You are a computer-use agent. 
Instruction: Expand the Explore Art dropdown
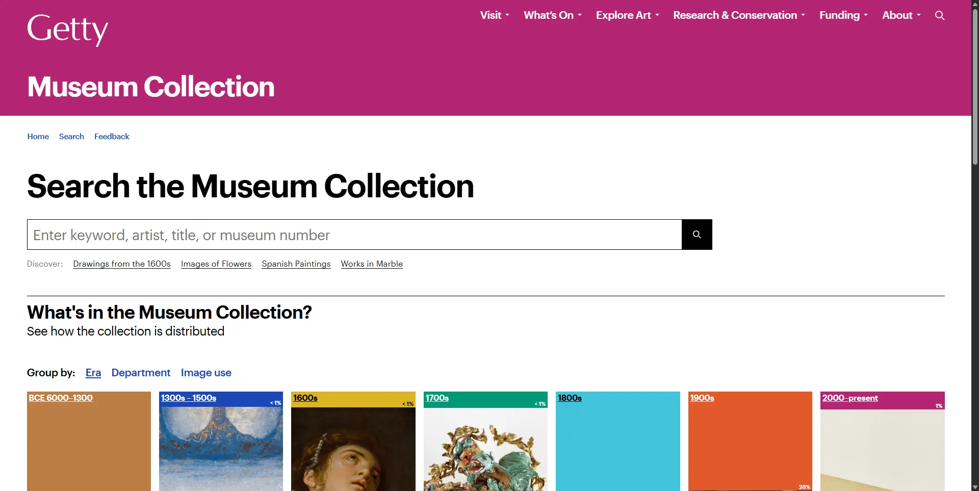627,15
